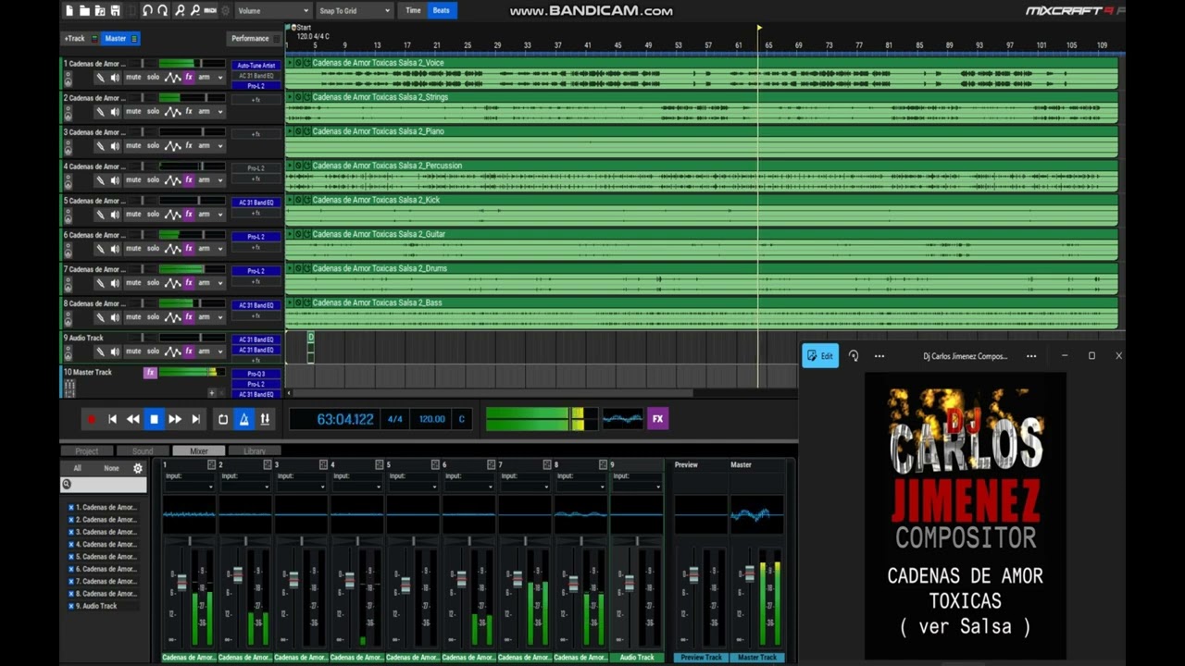Open the punch in/out recording icon
The height and width of the screenshot is (666, 1185).
[x=265, y=419]
